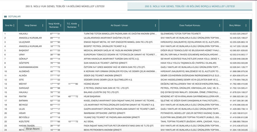257x132 pixels.
Task: Sort by Sıra No column header
Action: (9, 26)
